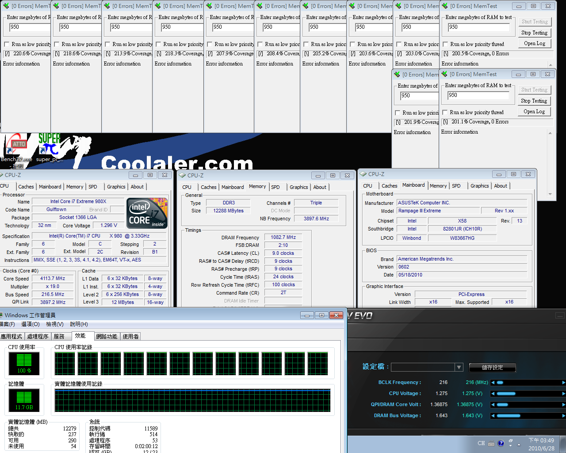Toggle low priority thread in MemTest with 201.1% coverage

click(445, 112)
